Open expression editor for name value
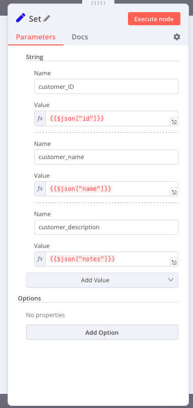This screenshot has width=193, height=408. point(174,192)
